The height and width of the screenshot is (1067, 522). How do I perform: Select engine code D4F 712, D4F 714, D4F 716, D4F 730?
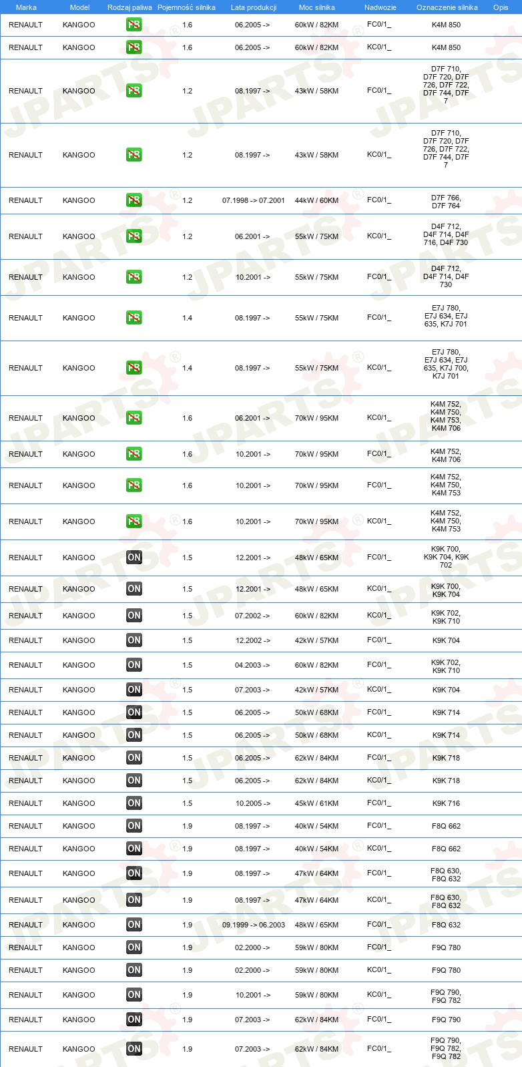(x=446, y=234)
